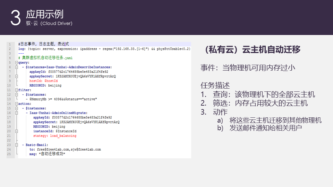Click the slide title 应用示例
The width and height of the screenshot is (333, 187).
(44, 14)
